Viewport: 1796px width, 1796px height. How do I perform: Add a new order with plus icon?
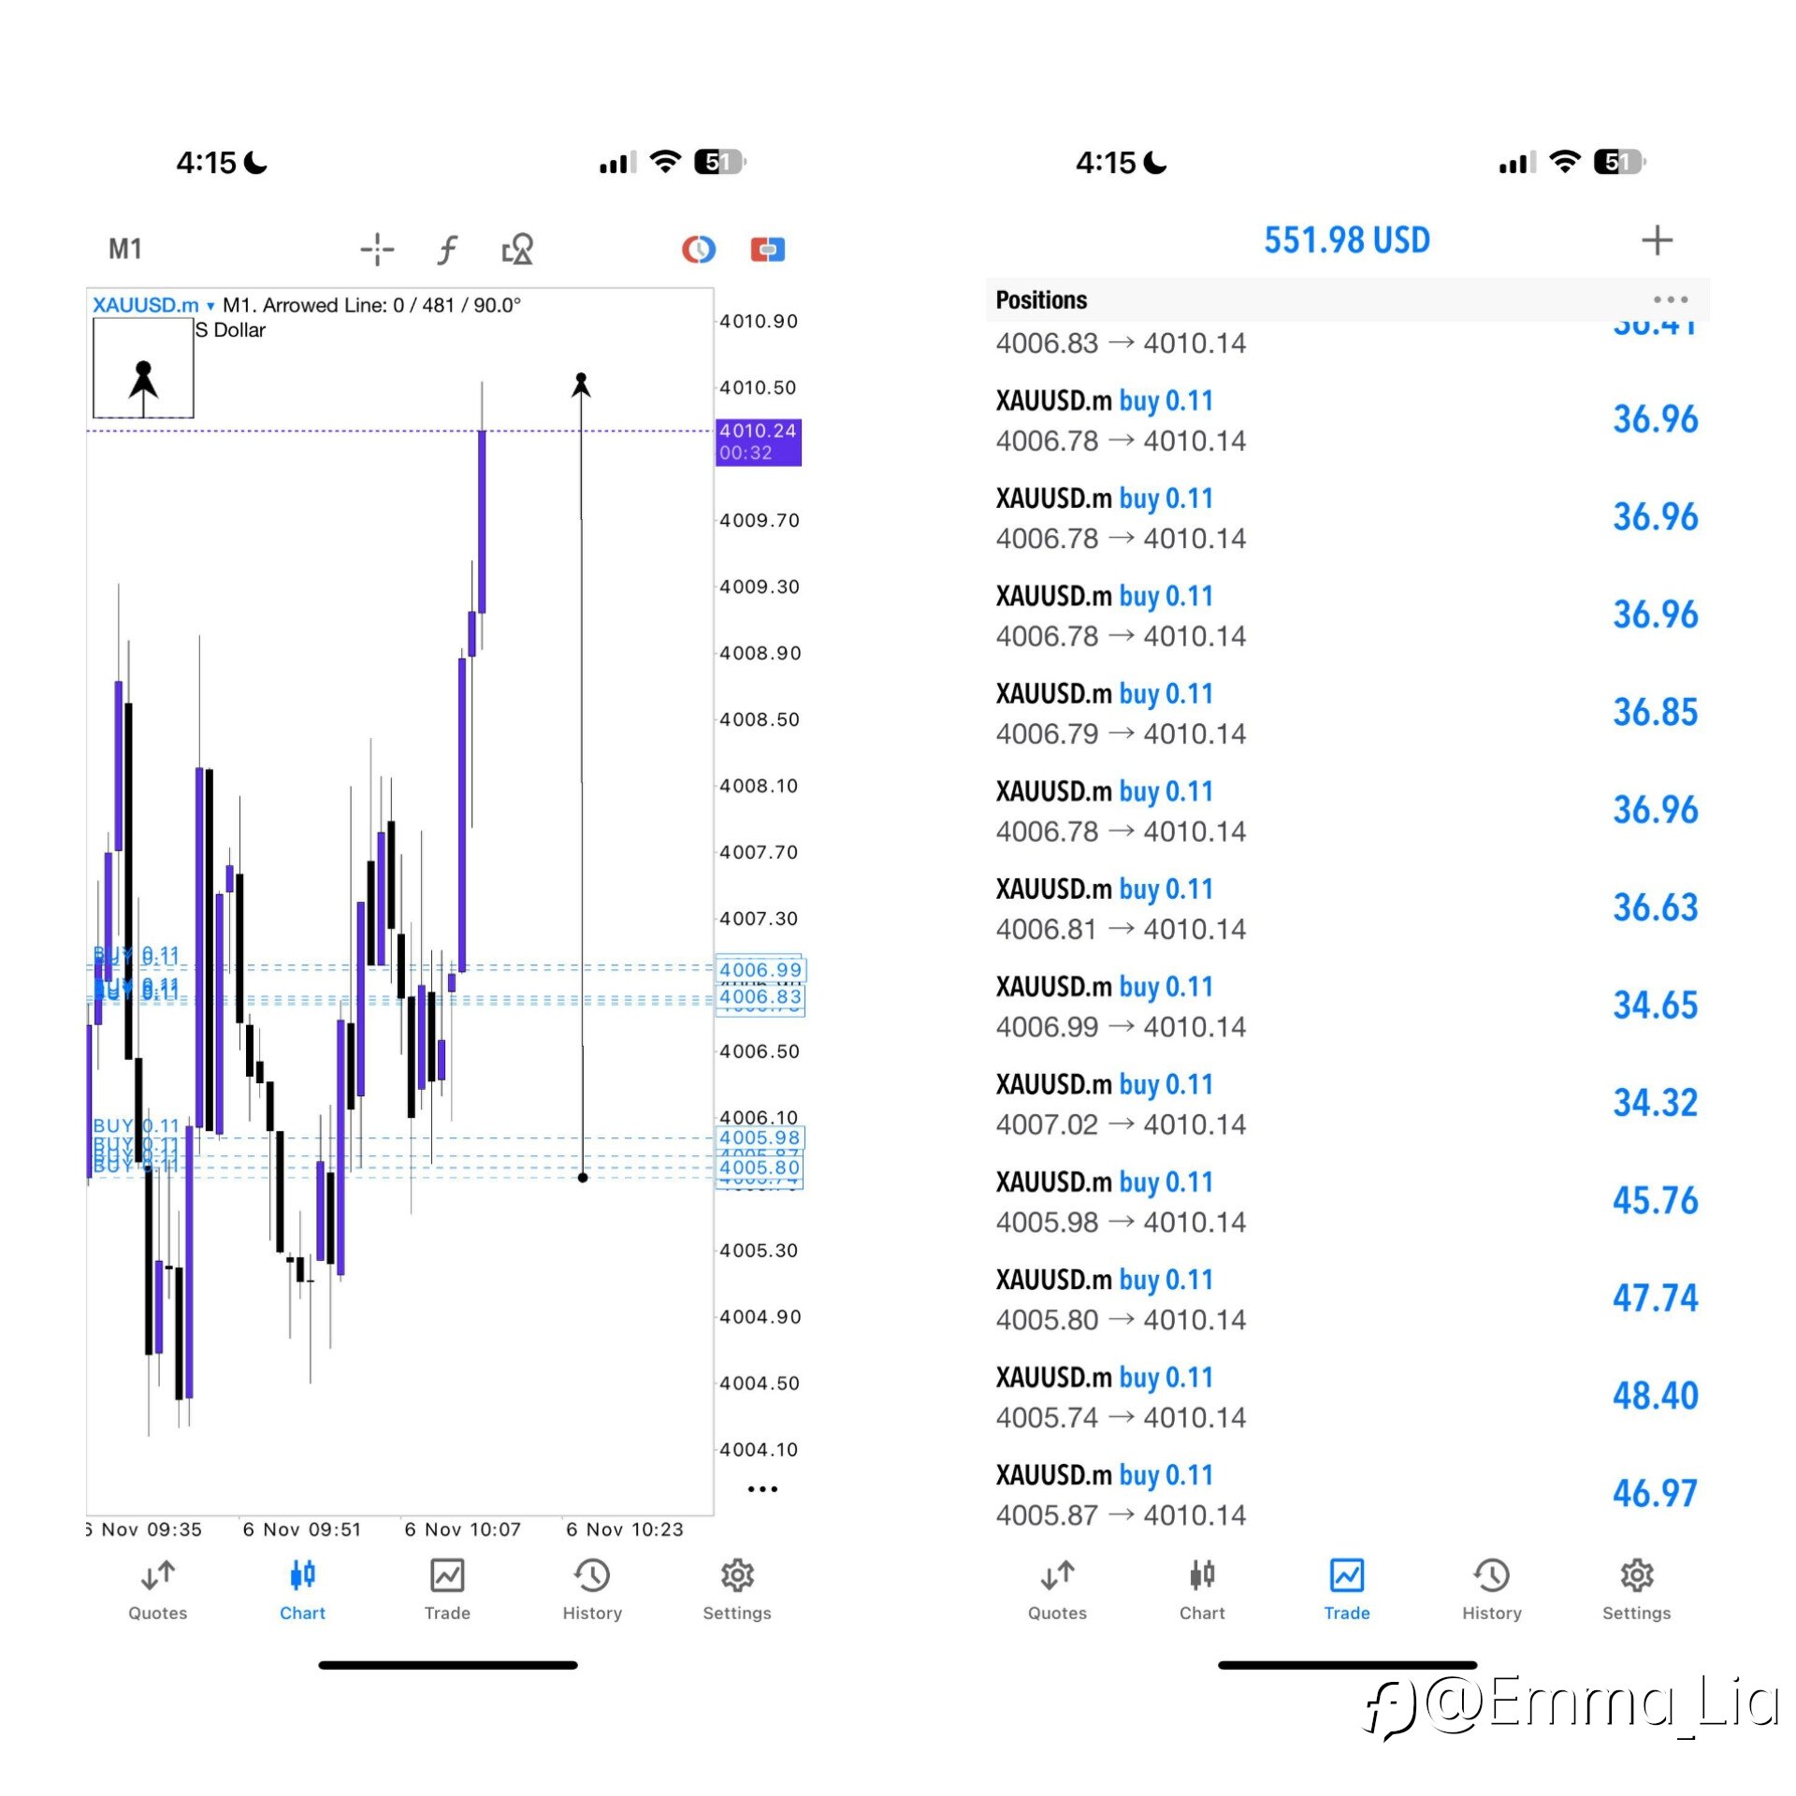(1656, 240)
